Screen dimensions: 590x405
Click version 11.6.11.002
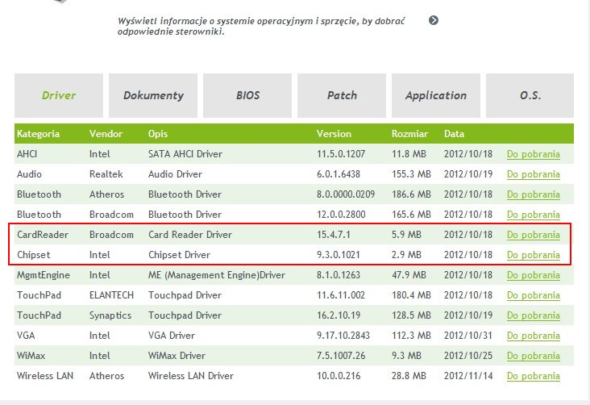341,295
